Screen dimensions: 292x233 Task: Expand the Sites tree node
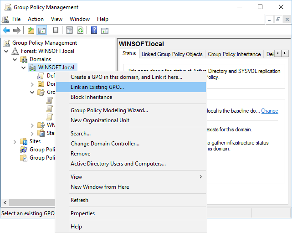[15, 142]
